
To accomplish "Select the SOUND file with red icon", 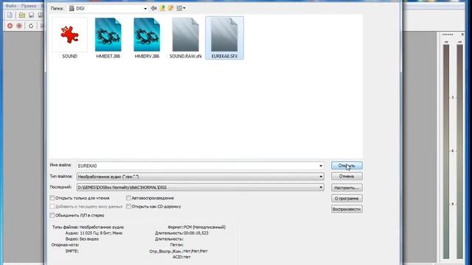I will [69, 38].
